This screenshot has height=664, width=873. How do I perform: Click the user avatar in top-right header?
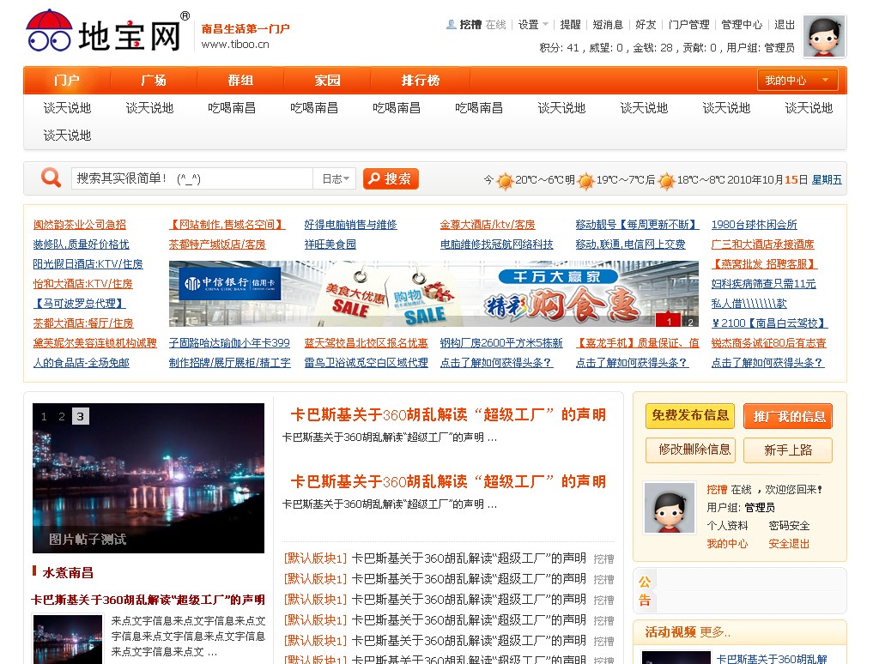(824, 37)
